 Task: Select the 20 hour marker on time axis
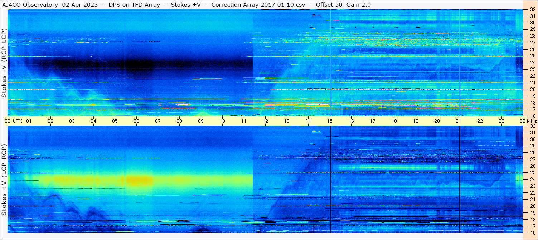[x=437, y=121]
